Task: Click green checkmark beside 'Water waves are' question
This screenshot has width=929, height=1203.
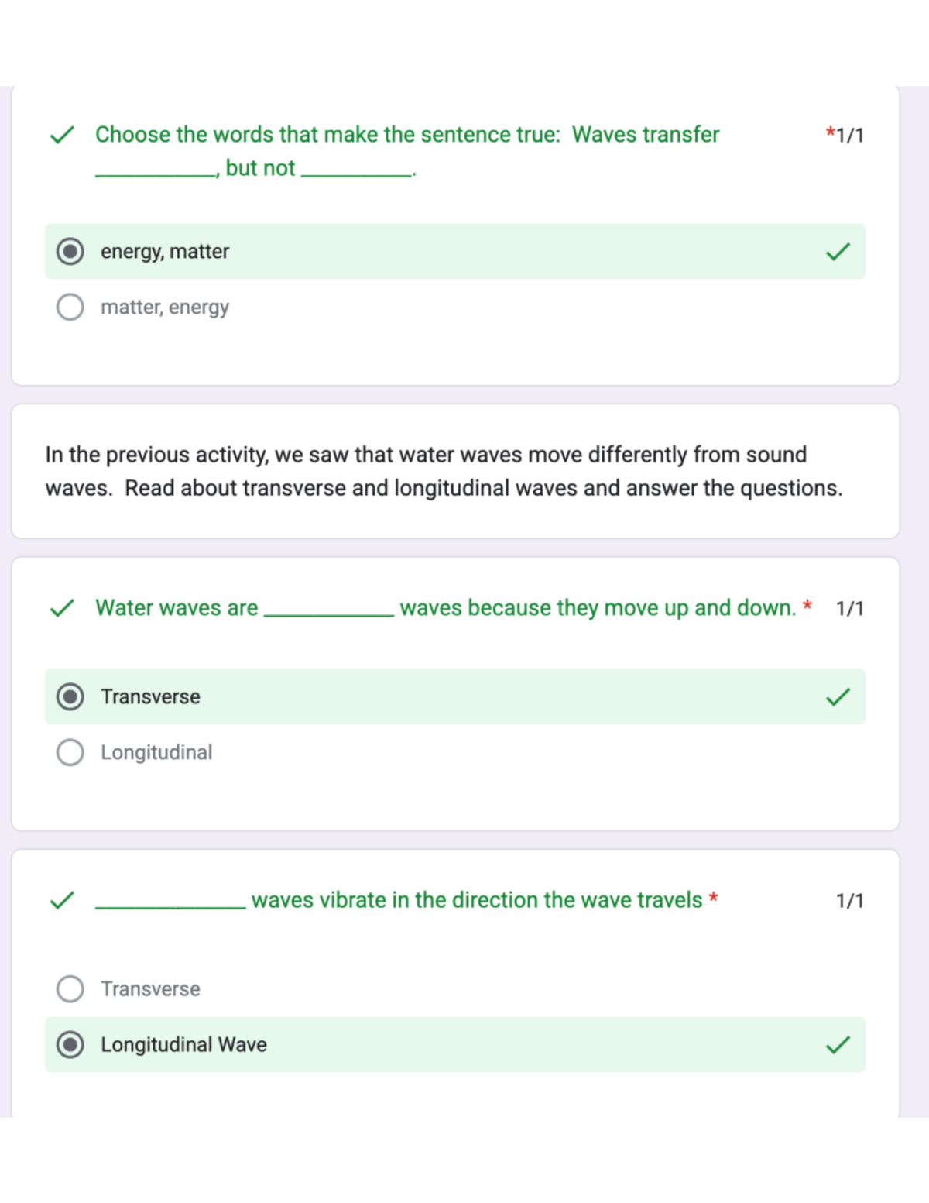Action: coord(62,608)
